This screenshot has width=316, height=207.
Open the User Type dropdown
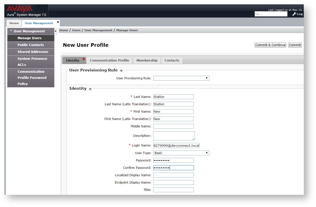[181, 153]
